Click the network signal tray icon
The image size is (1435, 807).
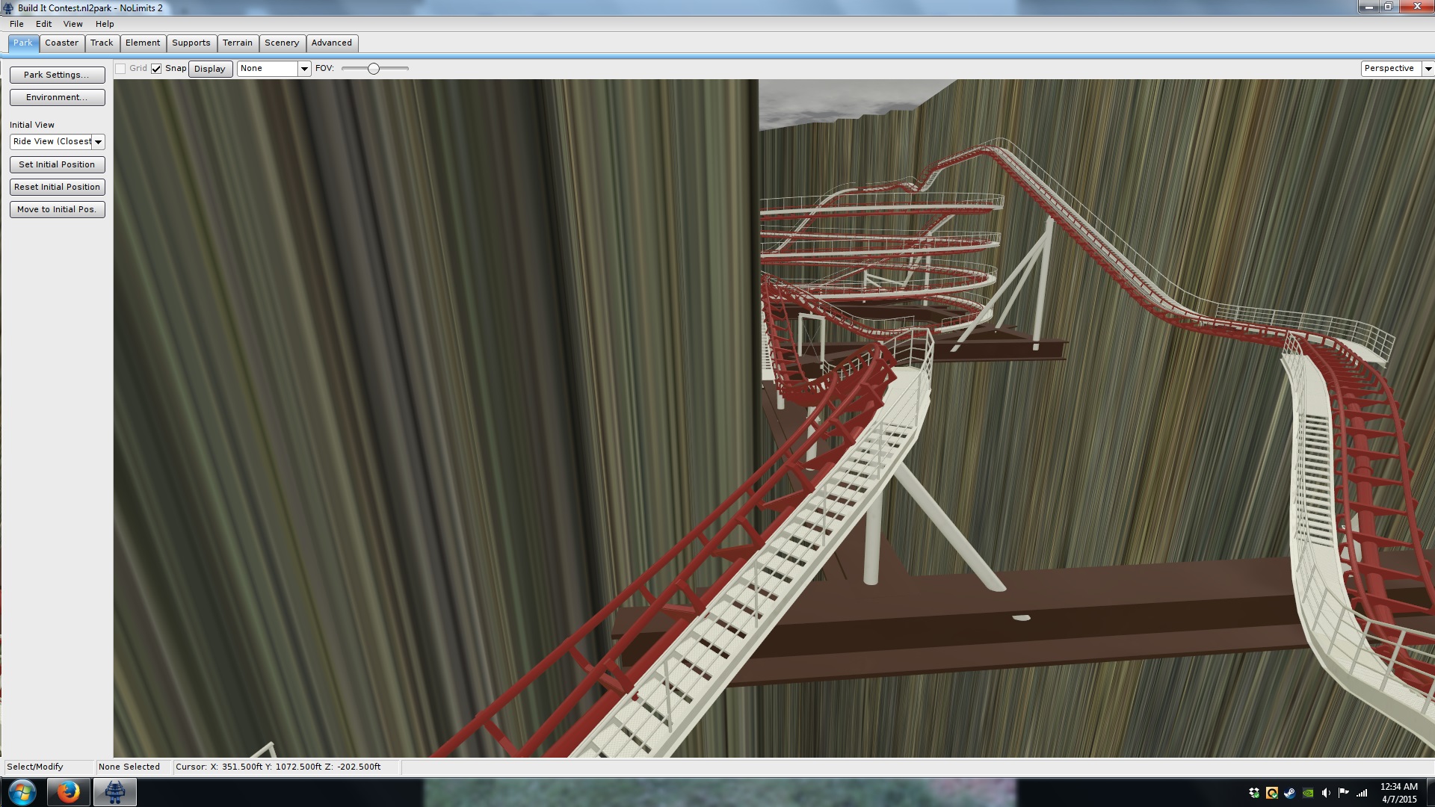pos(1362,793)
